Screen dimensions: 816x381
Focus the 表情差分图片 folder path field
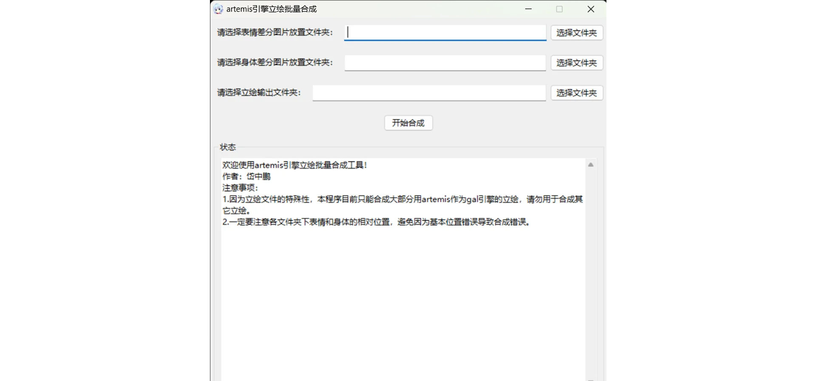[445, 33]
